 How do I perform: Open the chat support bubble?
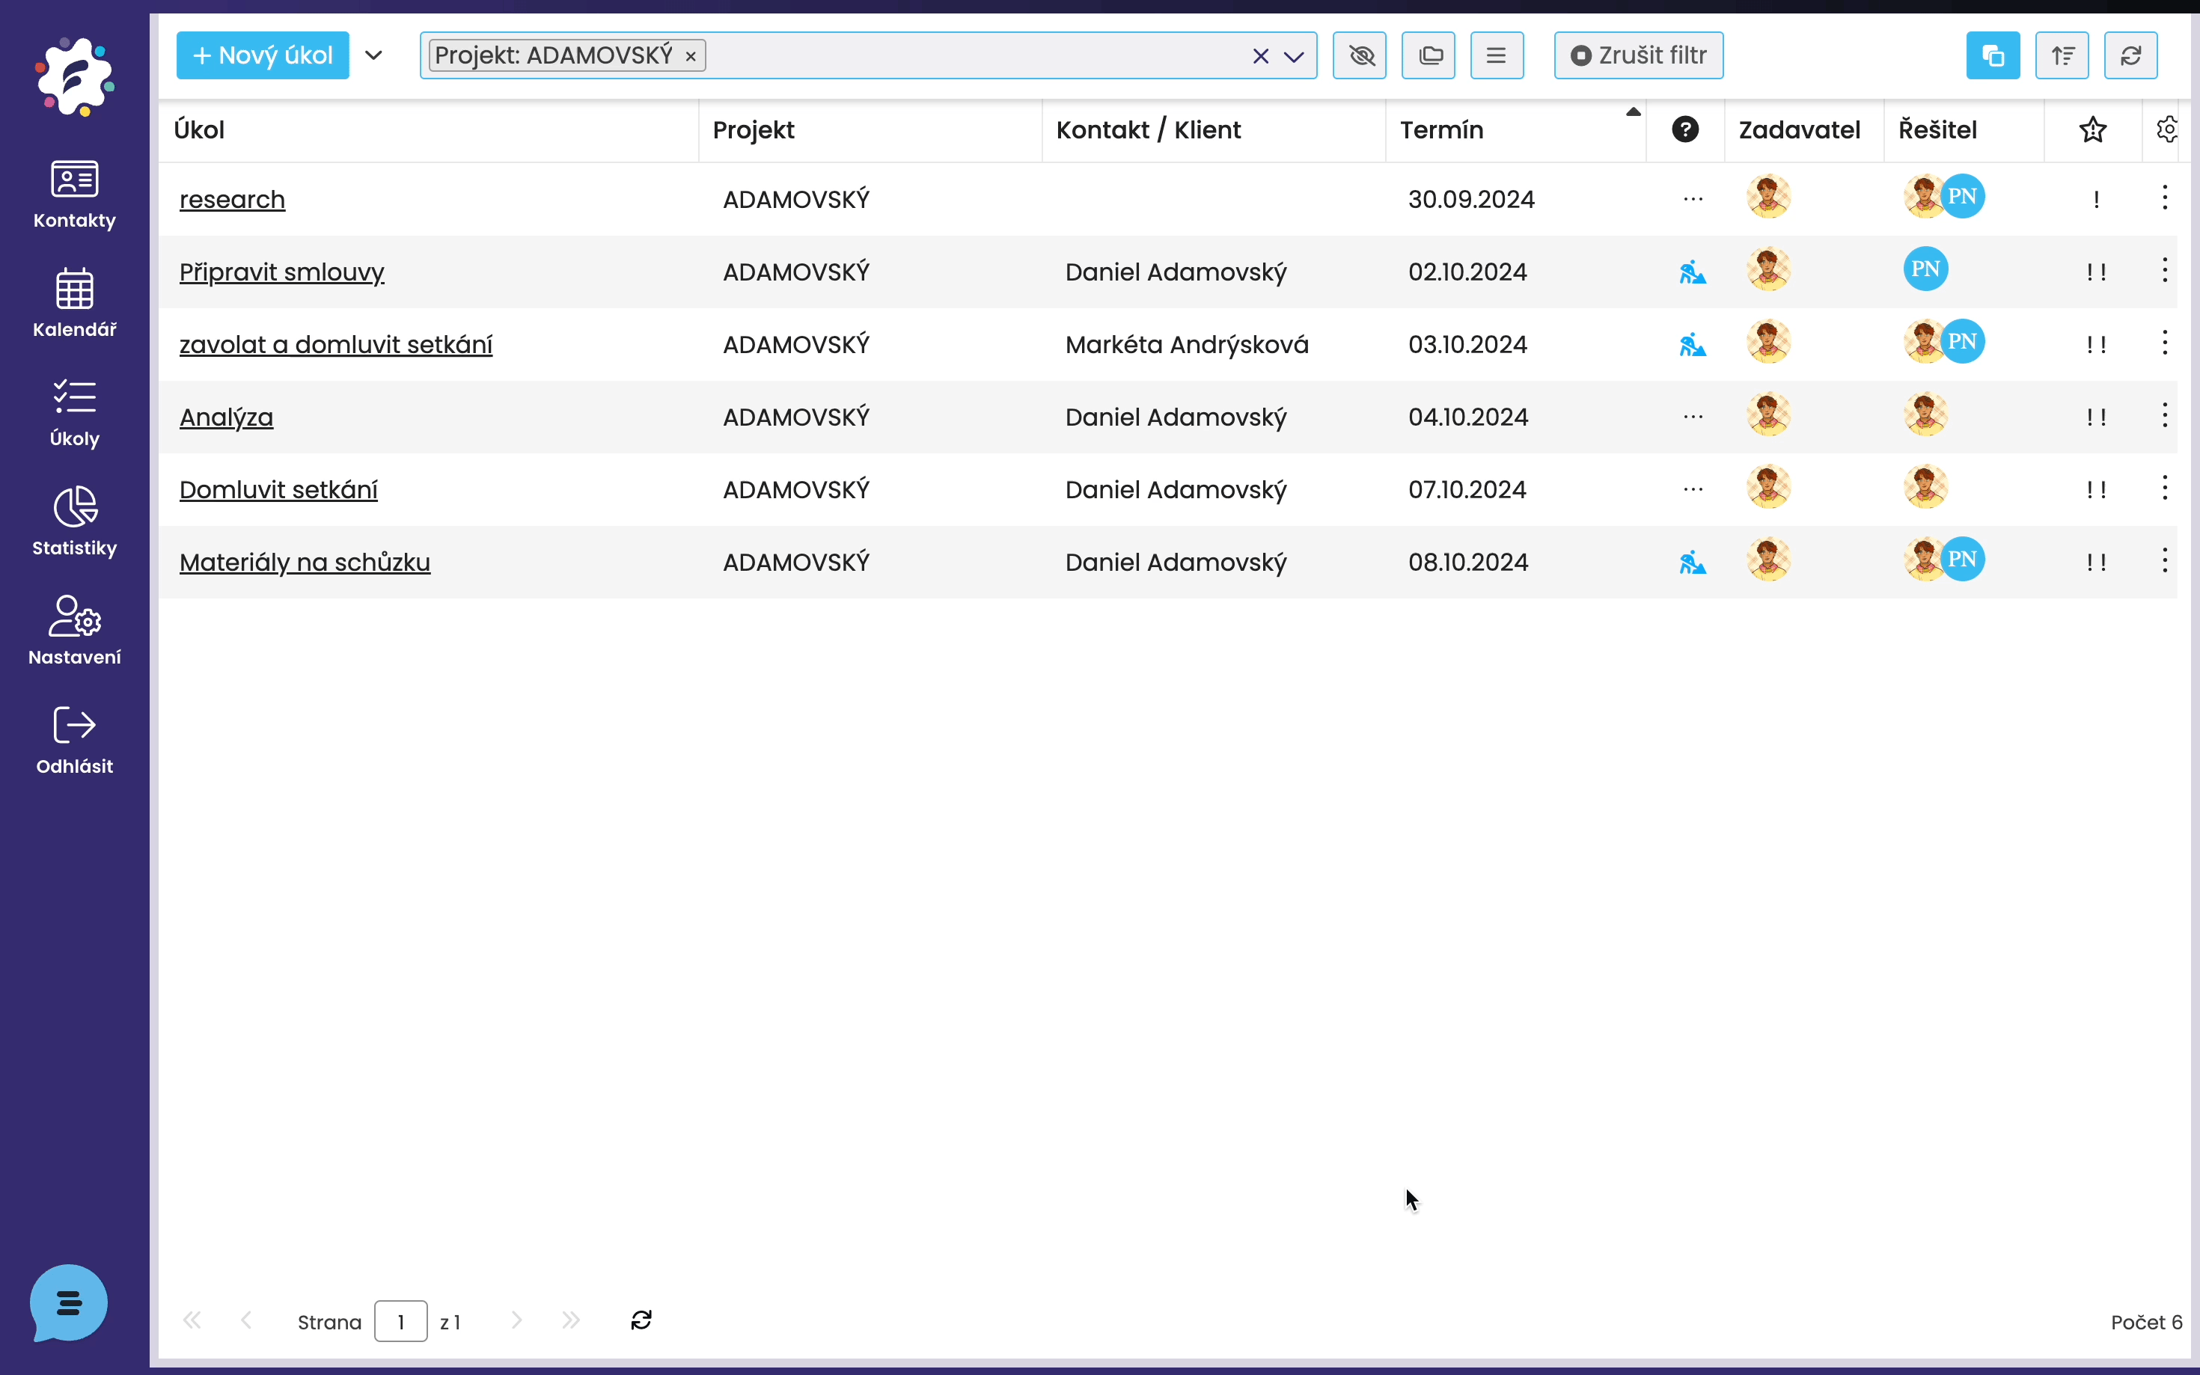[x=68, y=1302]
